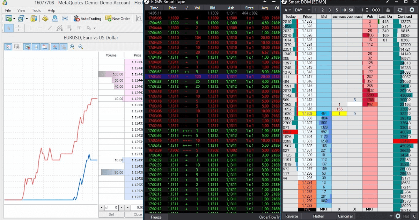Set quantity preset 50 in Smart DOM
This screenshot has height=220, width=419.
[351, 10]
